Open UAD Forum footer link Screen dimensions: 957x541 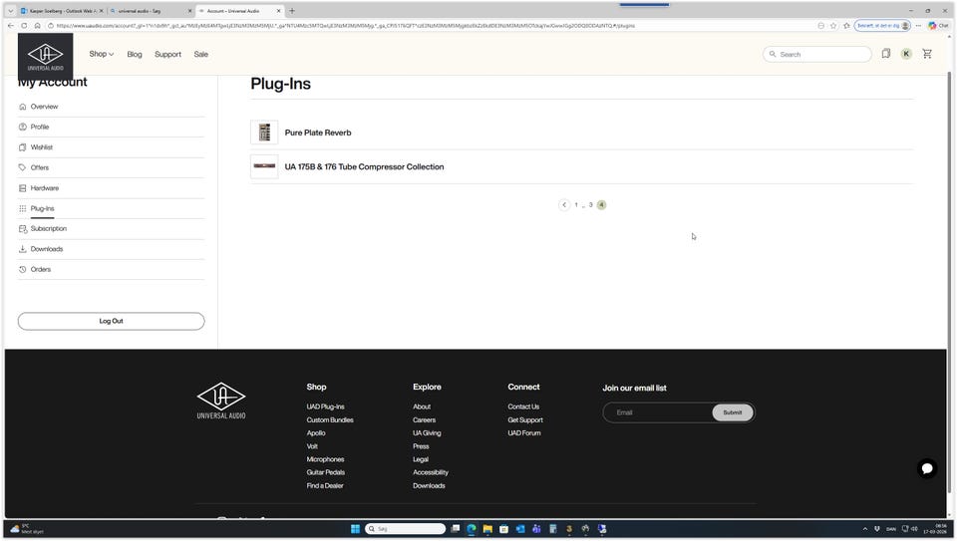[x=524, y=433]
